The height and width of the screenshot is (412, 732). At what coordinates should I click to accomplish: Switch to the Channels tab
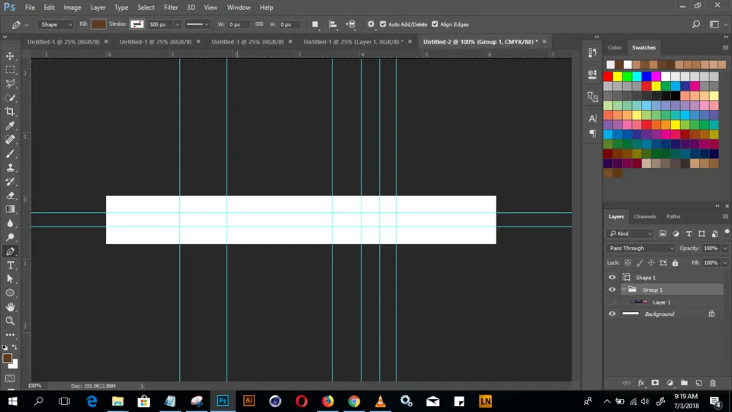tap(645, 217)
